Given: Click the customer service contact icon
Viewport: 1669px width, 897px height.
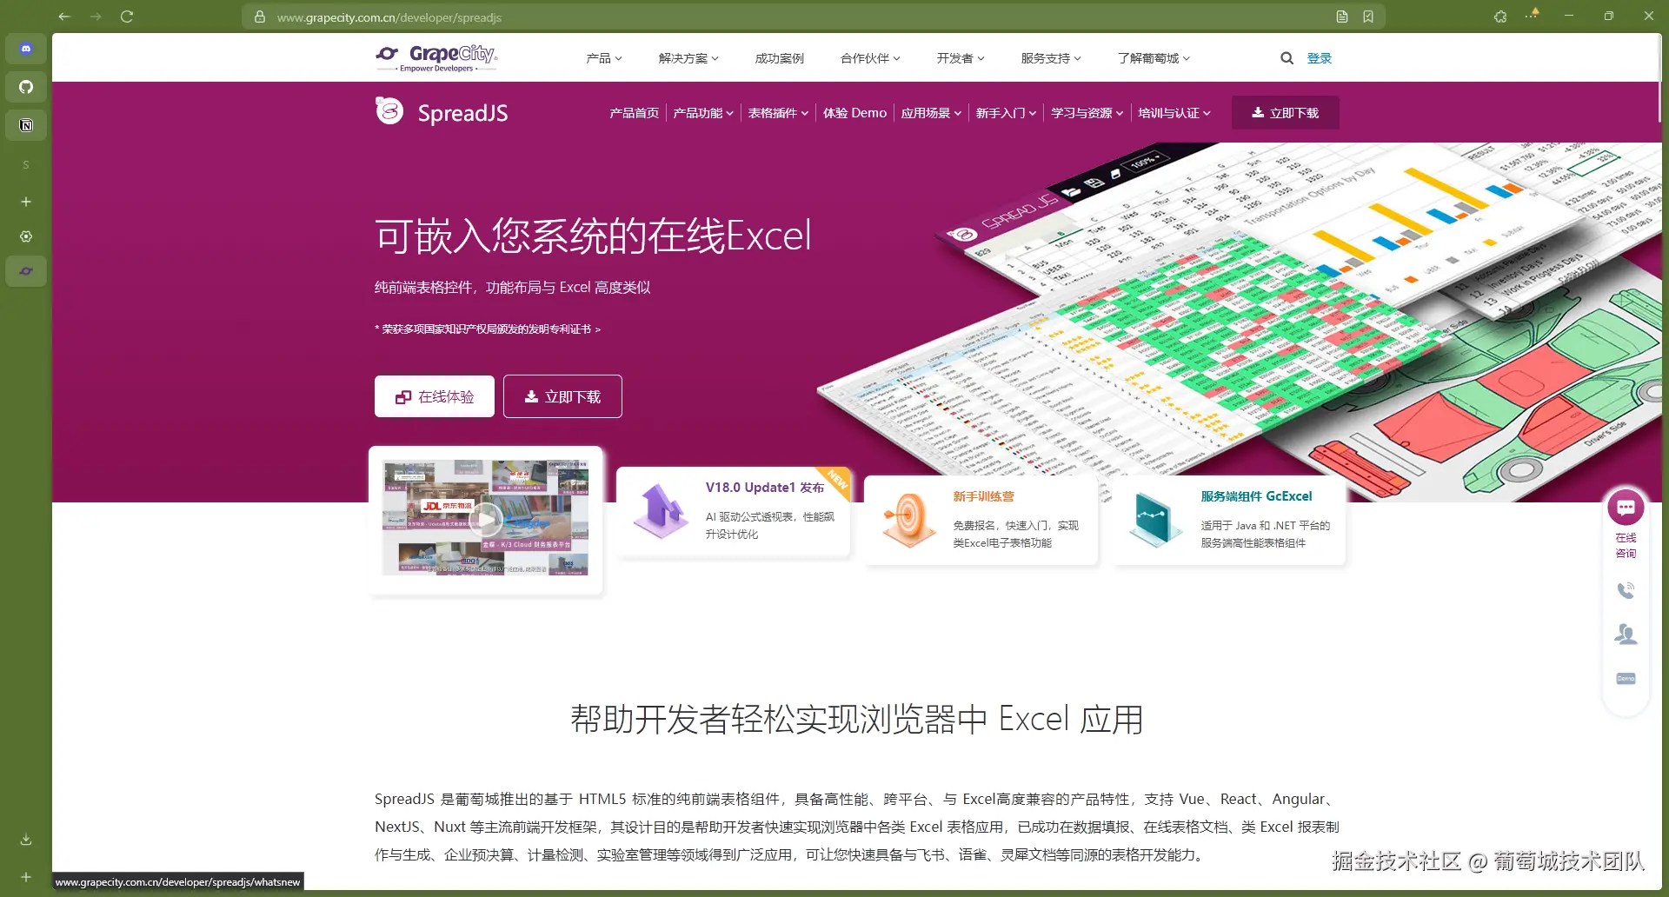Looking at the screenshot, I should pos(1626,634).
